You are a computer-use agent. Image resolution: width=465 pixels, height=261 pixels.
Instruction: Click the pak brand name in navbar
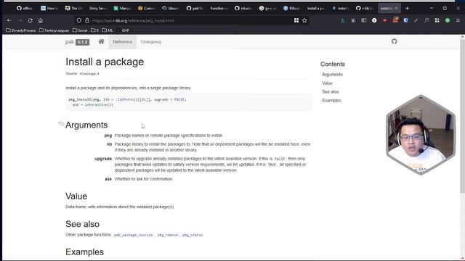(x=70, y=42)
